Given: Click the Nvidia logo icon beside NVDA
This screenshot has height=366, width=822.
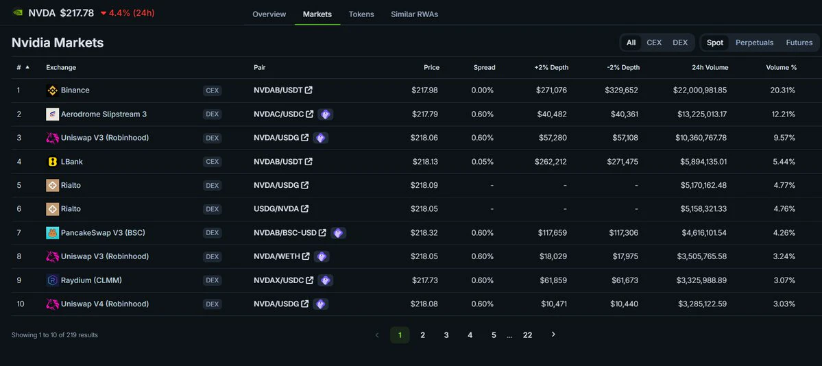Looking at the screenshot, I should (x=17, y=12).
